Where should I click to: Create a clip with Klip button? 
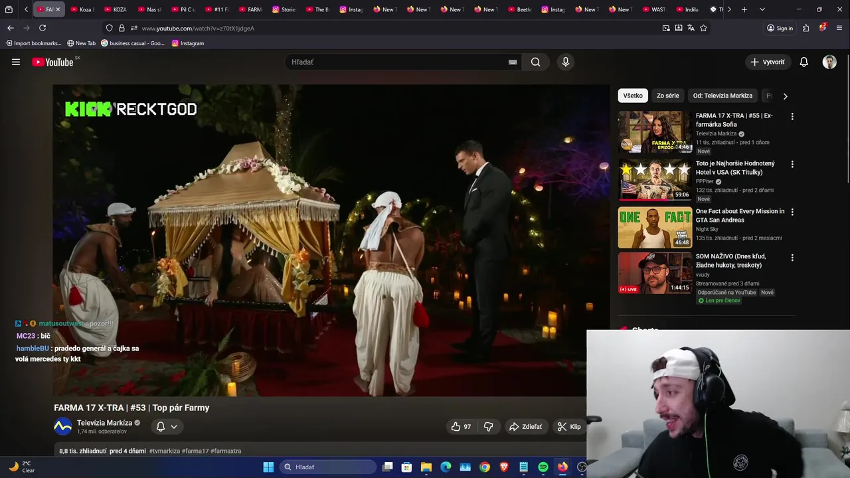(x=569, y=427)
